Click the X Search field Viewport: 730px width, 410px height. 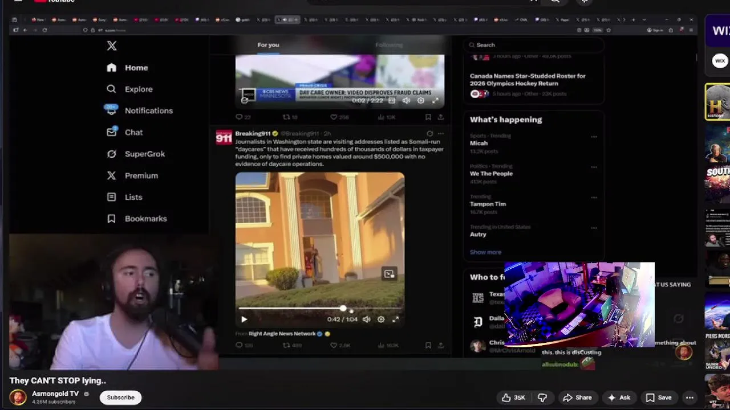[533, 45]
